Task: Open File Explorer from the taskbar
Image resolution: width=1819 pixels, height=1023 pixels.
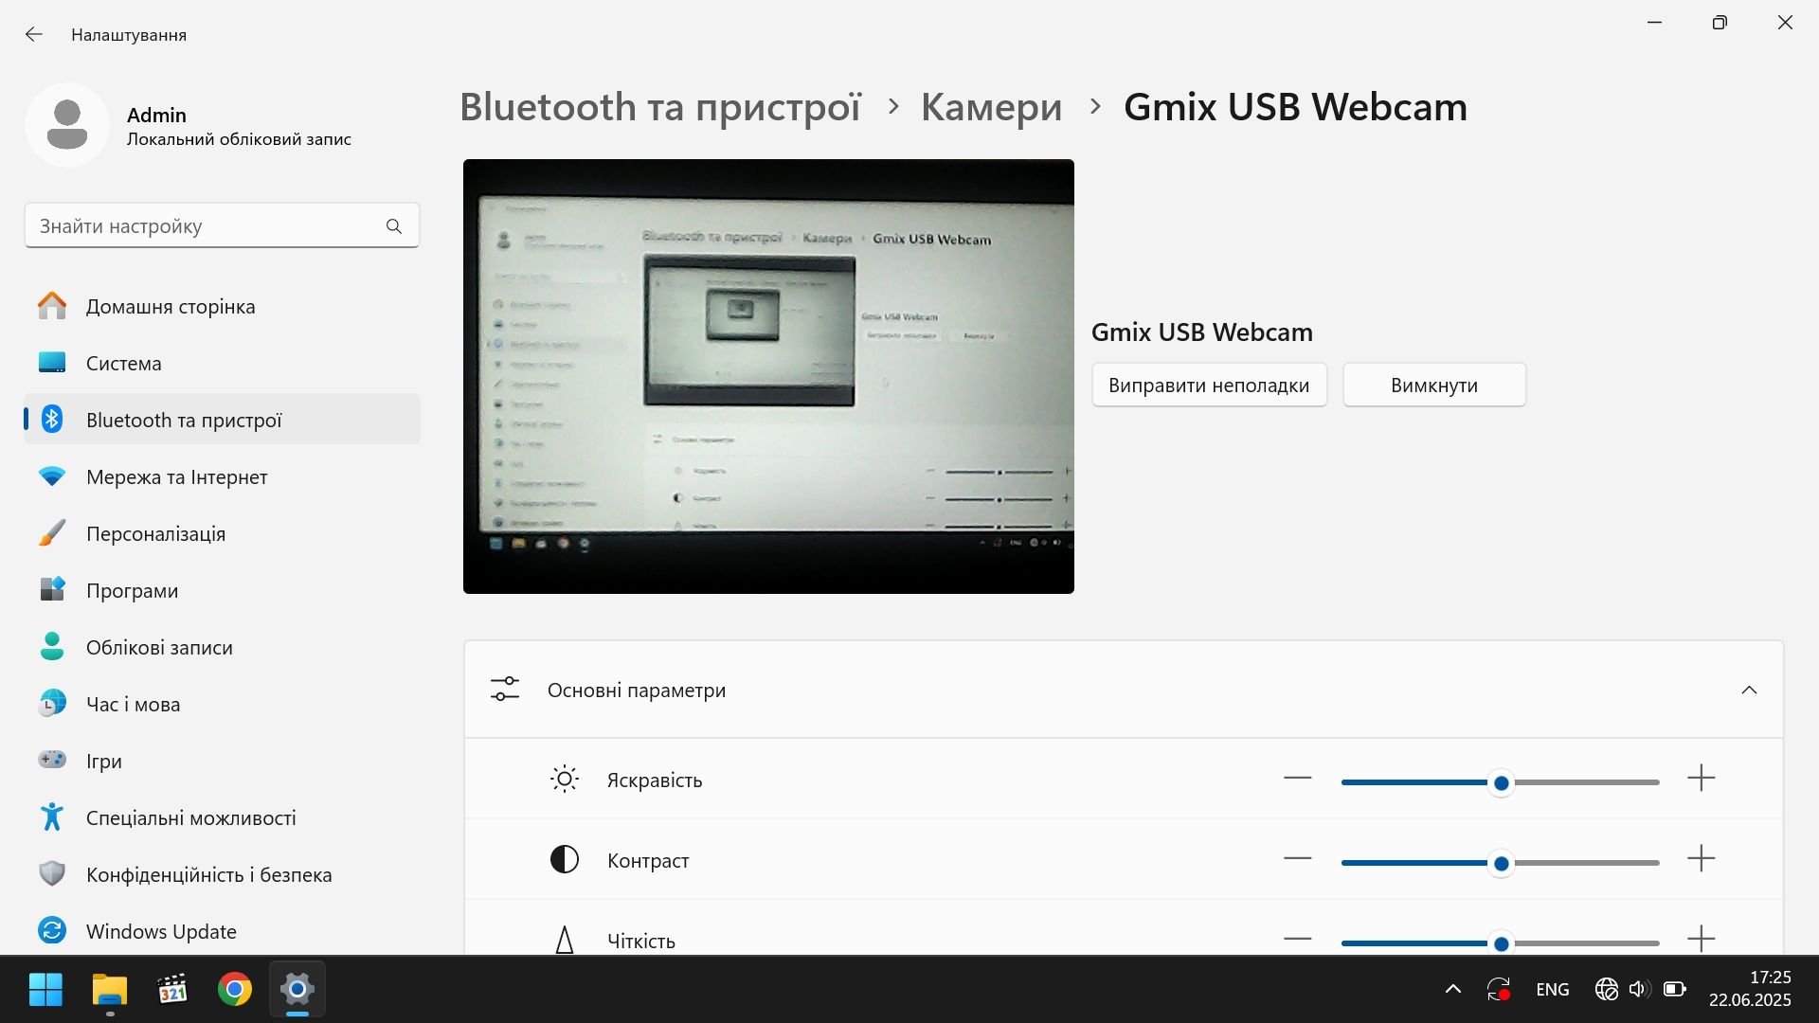Action: click(110, 990)
